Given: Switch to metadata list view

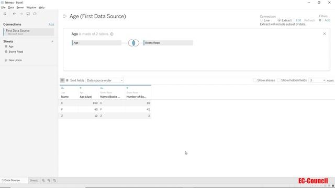Looking at the screenshot, I should [x=67, y=80].
